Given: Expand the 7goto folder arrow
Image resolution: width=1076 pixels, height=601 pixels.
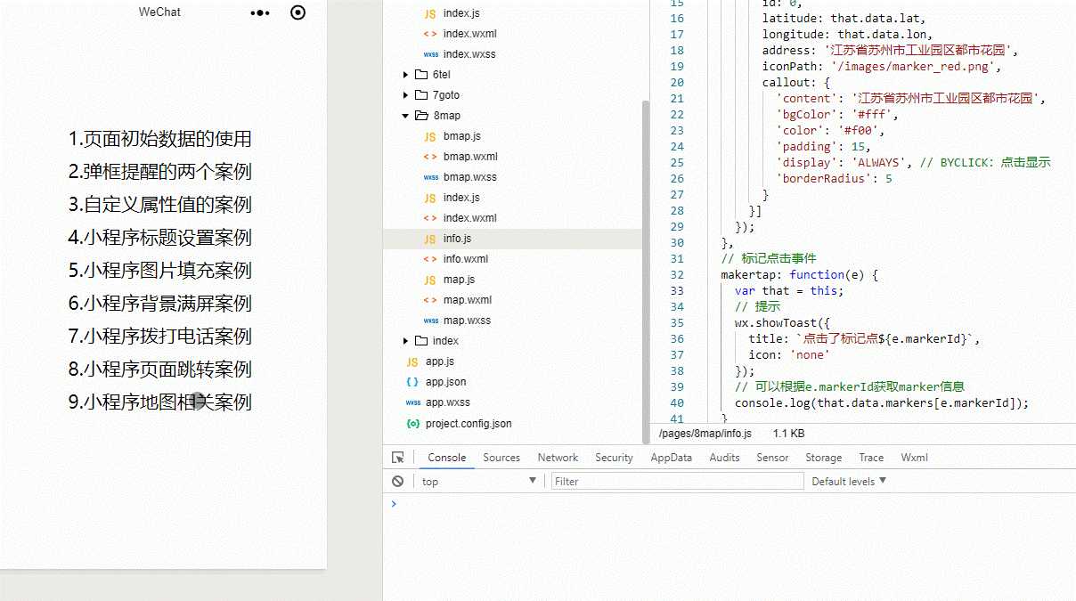Looking at the screenshot, I should (405, 95).
